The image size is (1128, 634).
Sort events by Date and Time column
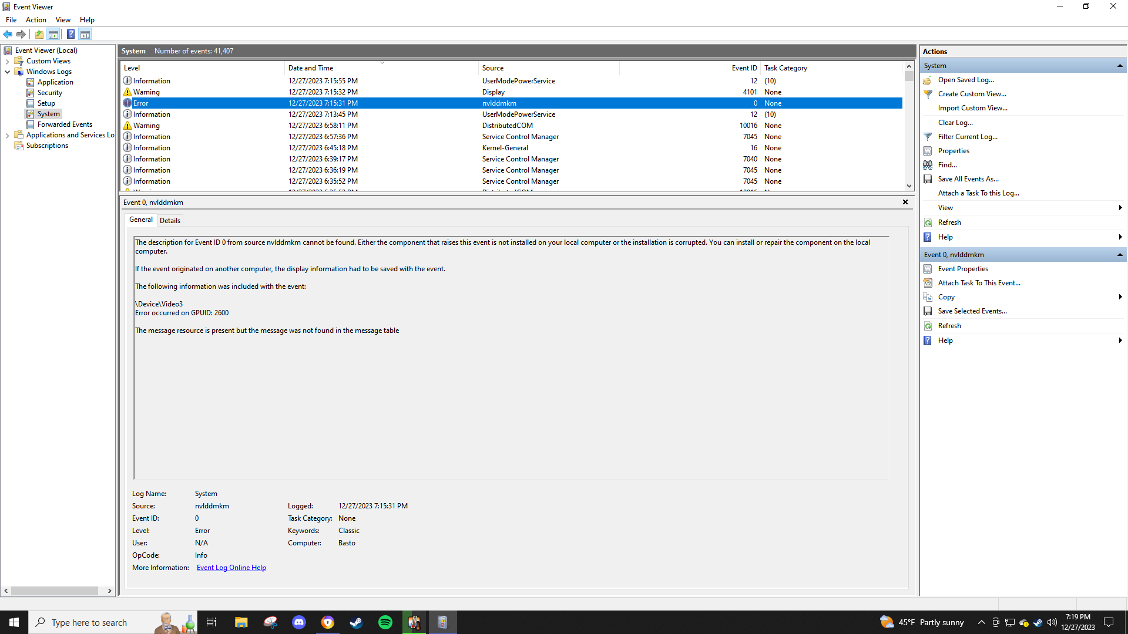tap(381, 68)
